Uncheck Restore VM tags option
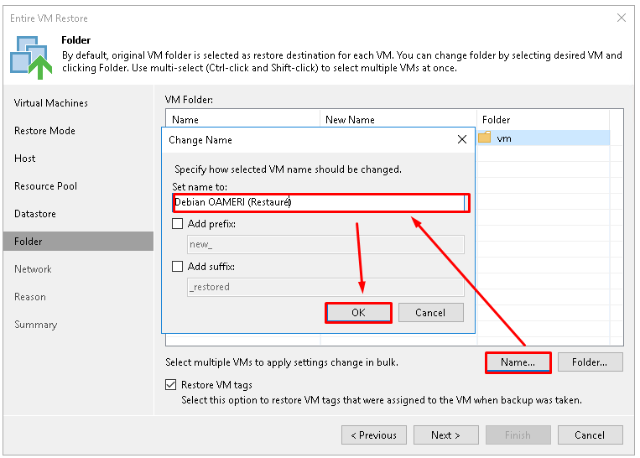 (170, 384)
